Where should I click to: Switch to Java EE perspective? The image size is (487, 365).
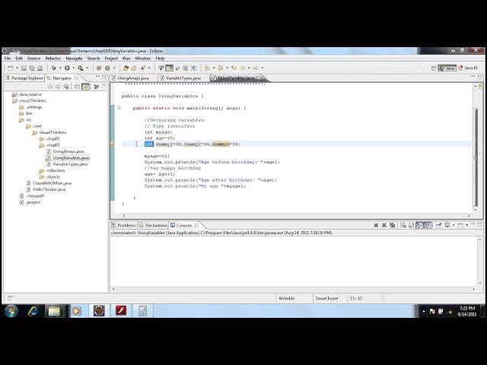[469, 68]
